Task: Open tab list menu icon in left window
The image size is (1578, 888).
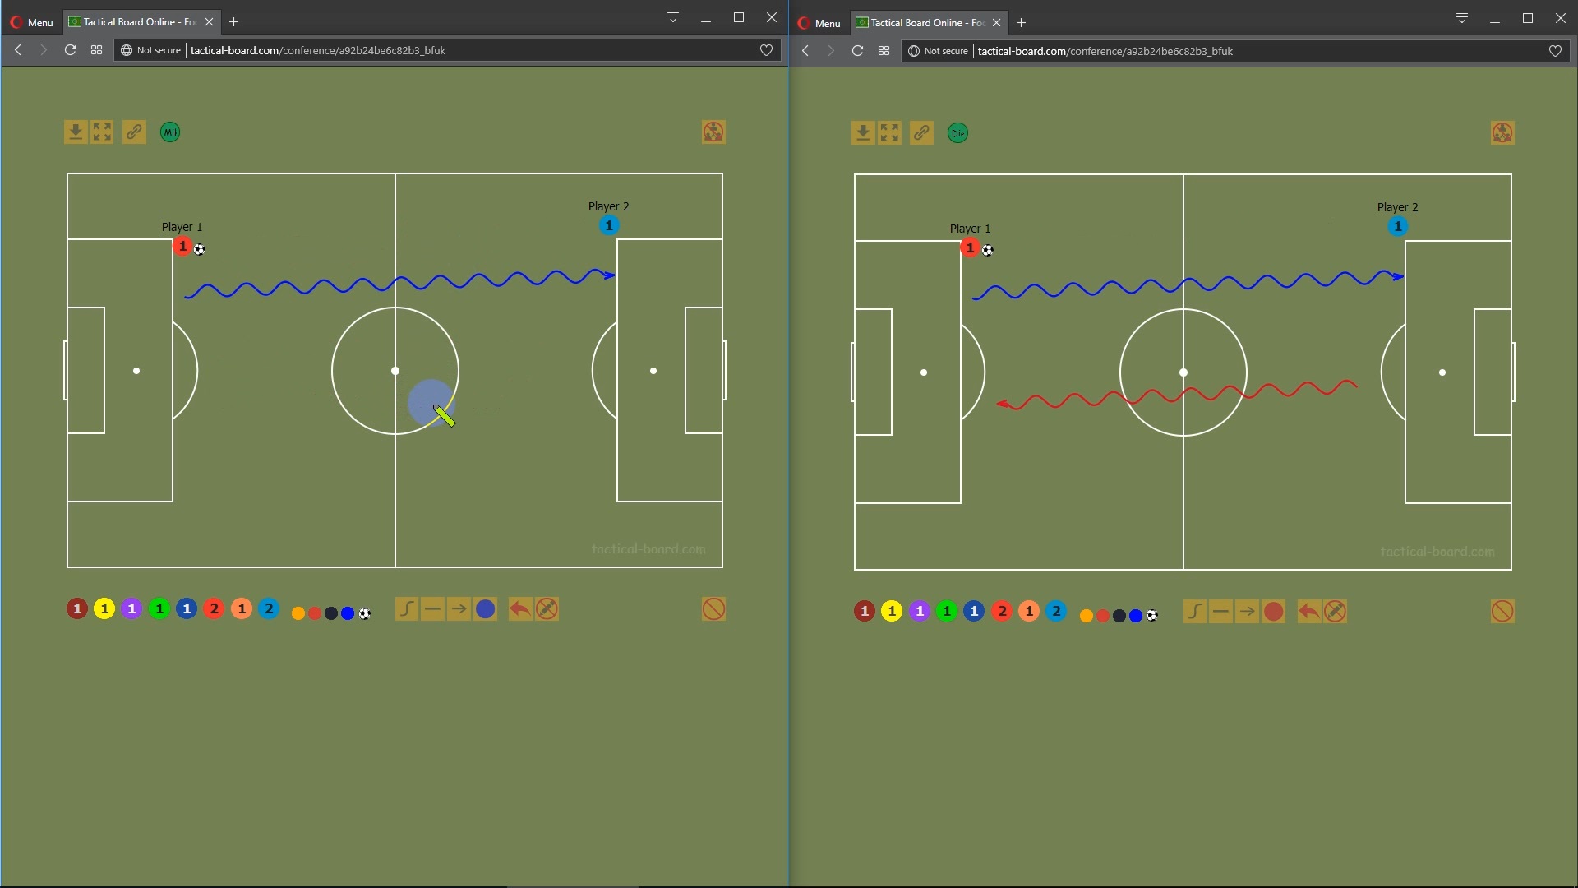Action: (672, 17)
